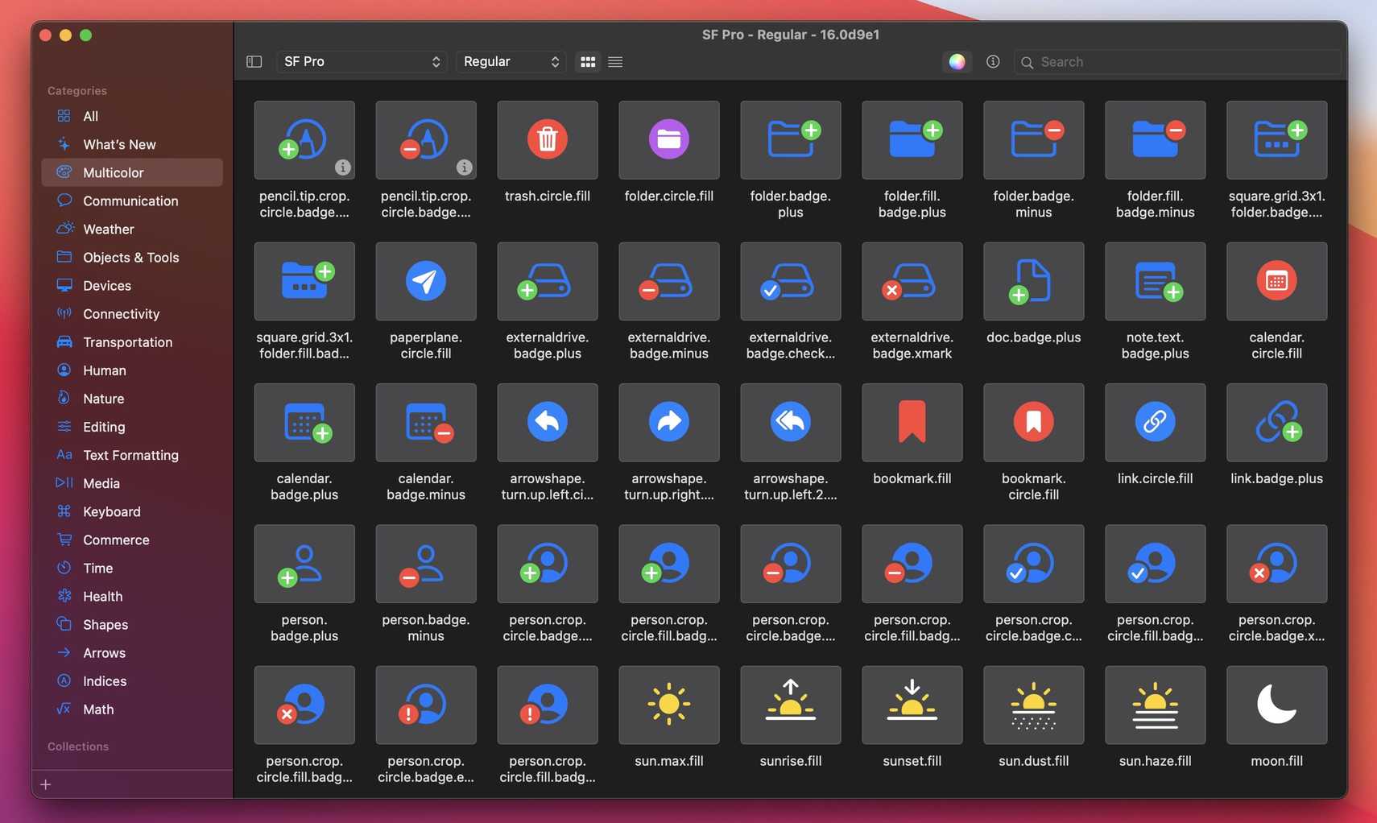Click the sun.haze.fill symbol
1377x823 pixels.
point(1154,704)
